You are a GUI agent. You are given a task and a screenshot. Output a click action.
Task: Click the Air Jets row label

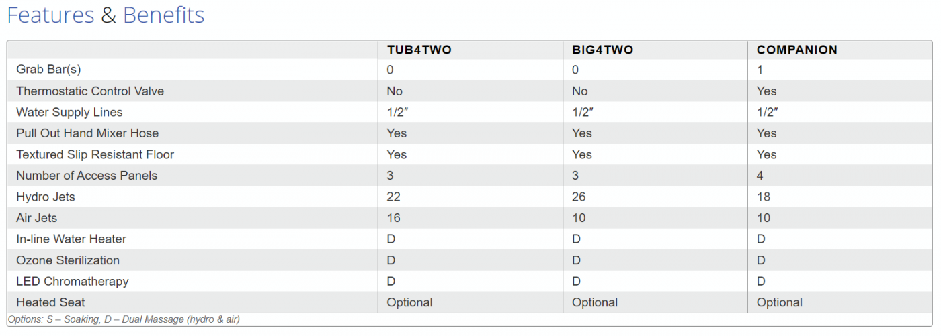click(37, 218)
